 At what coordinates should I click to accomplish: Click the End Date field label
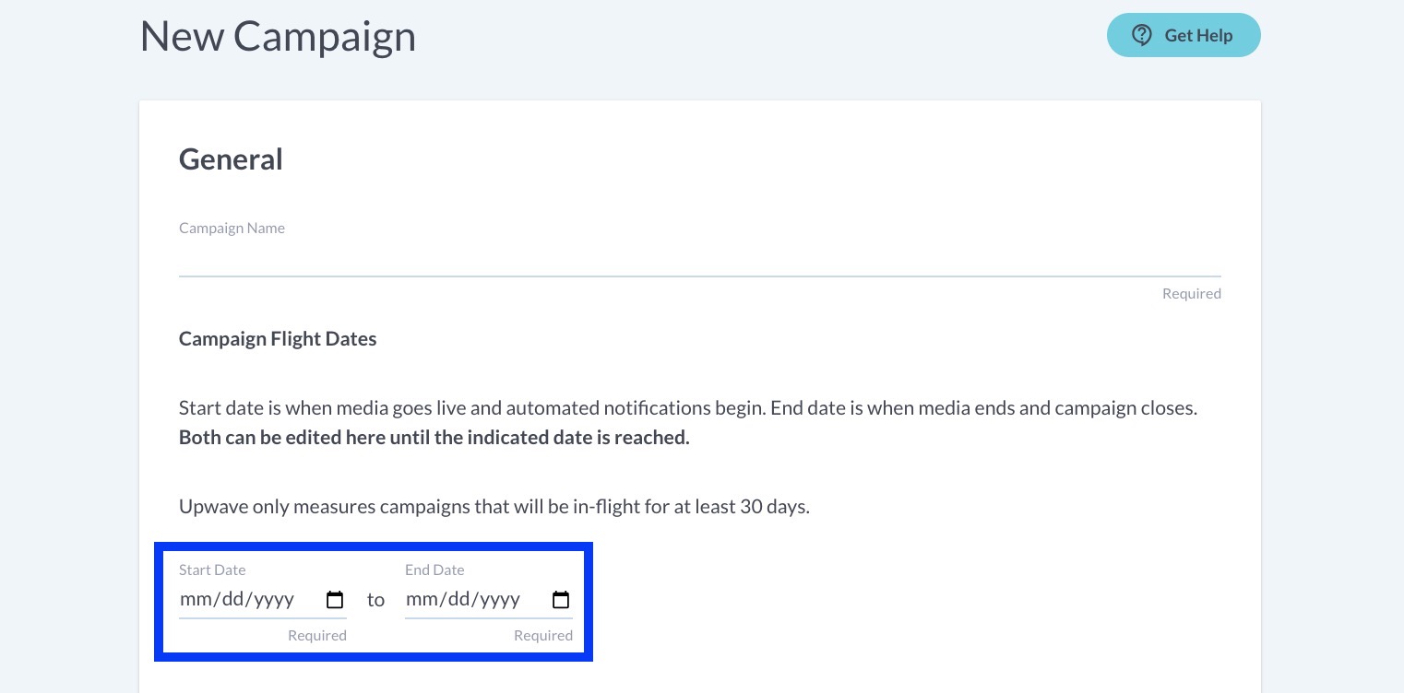click(434, 570)
